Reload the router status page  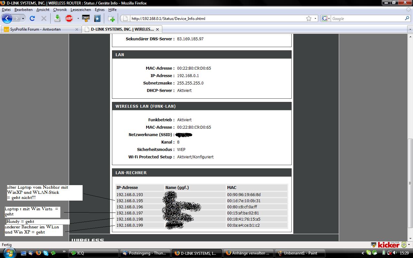[32, 18]
